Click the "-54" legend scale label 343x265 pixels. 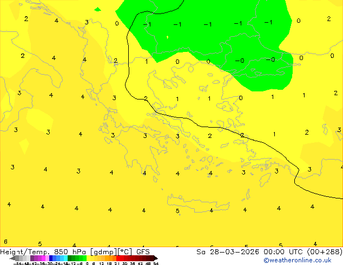(17, 263)
